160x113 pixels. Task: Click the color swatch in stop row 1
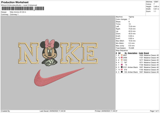click(122, 55)
